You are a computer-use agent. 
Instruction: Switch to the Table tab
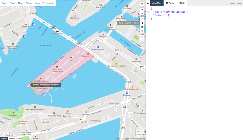point(170,3)
